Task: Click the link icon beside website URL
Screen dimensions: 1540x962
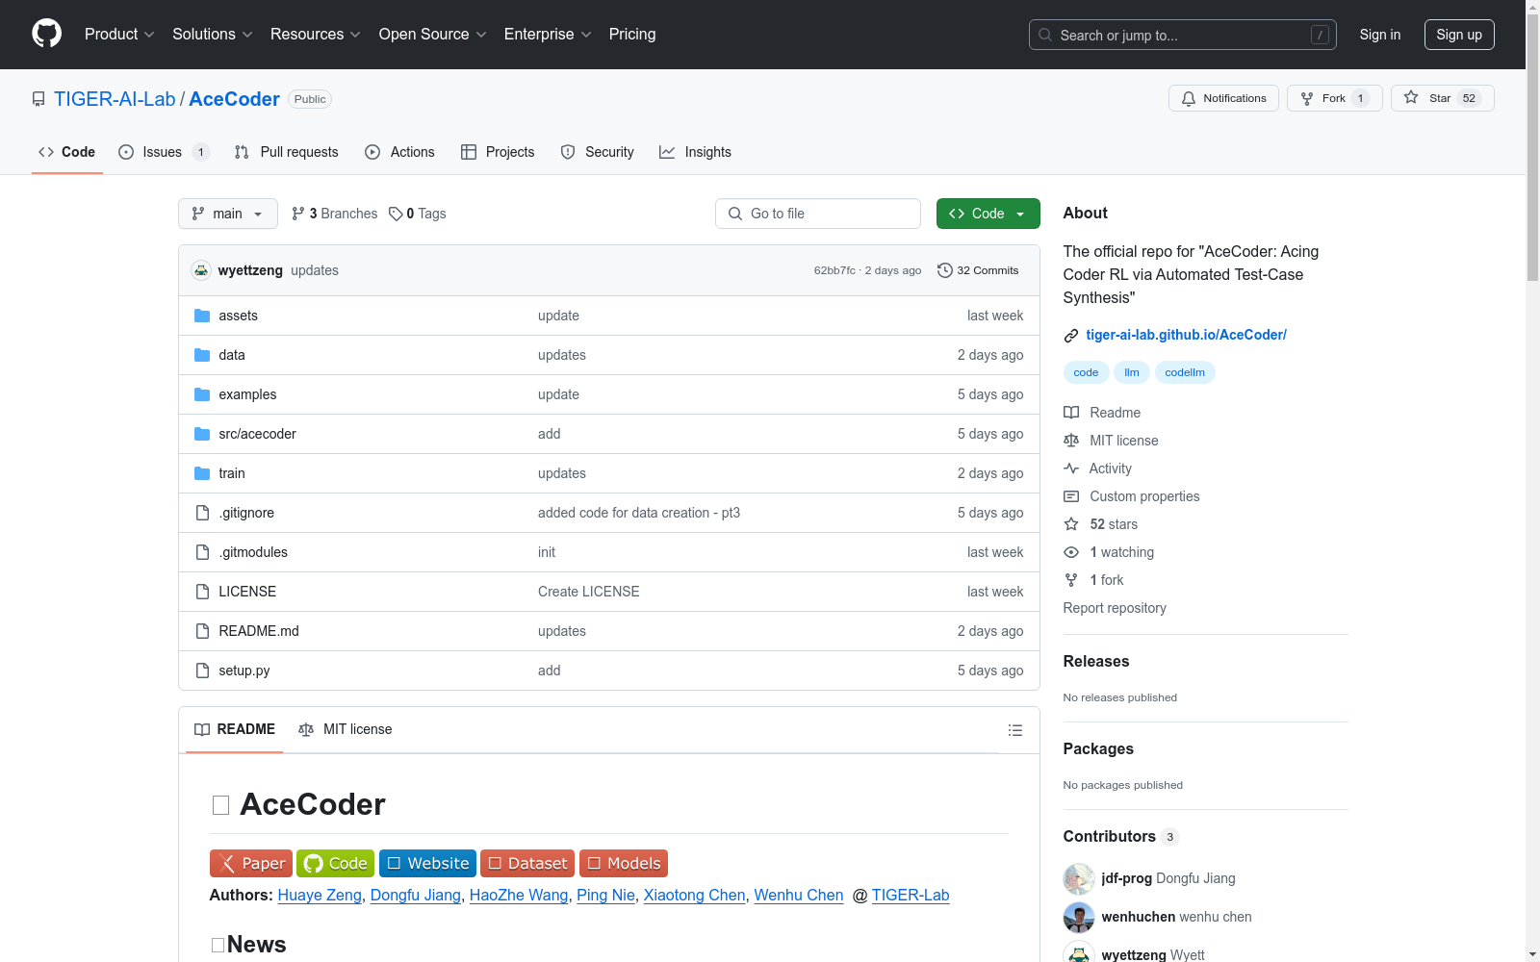Action: click(1071, 336)
